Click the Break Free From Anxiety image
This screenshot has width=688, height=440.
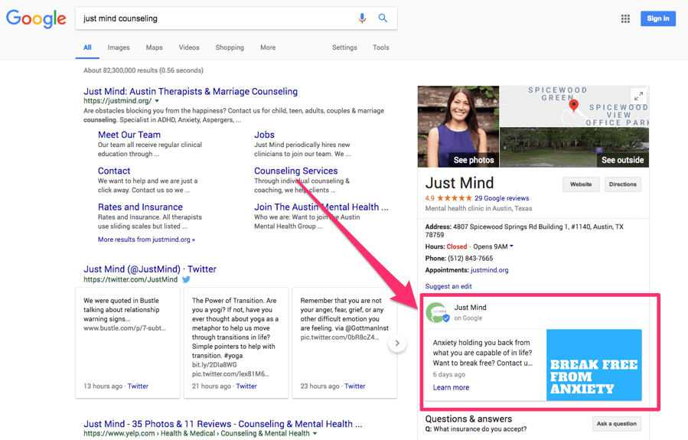[594, 364]
